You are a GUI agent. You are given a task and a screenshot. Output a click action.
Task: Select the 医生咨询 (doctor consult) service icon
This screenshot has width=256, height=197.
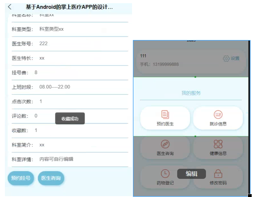tap(165, 148)
